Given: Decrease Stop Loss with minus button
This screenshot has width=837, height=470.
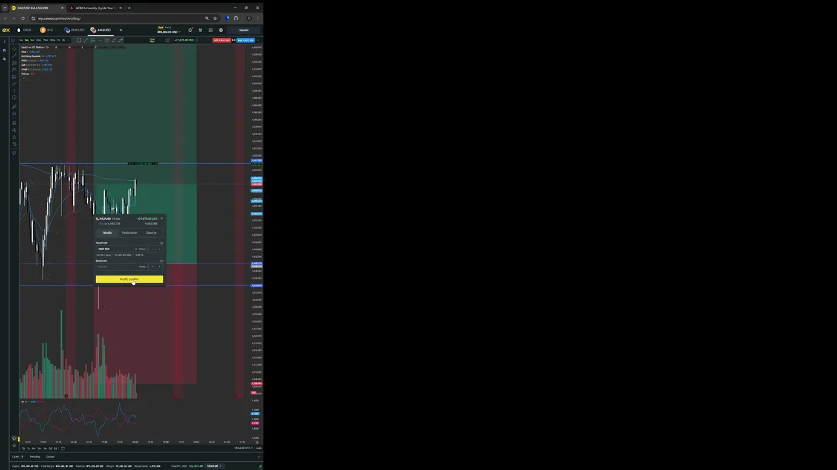Looking at the screenshot, I should (152, 266).
